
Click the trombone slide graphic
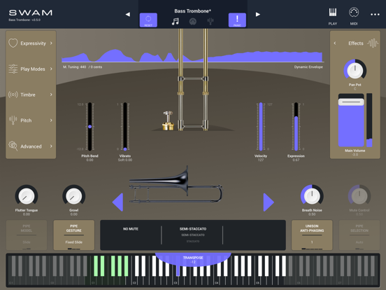[x=193, y=80]
